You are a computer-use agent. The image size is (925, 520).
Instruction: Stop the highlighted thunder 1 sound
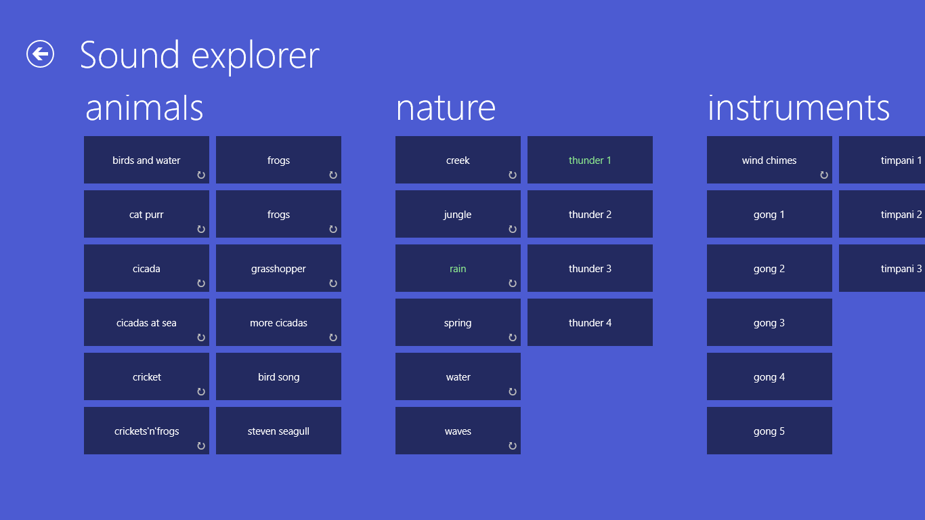[x=590, y=160]
